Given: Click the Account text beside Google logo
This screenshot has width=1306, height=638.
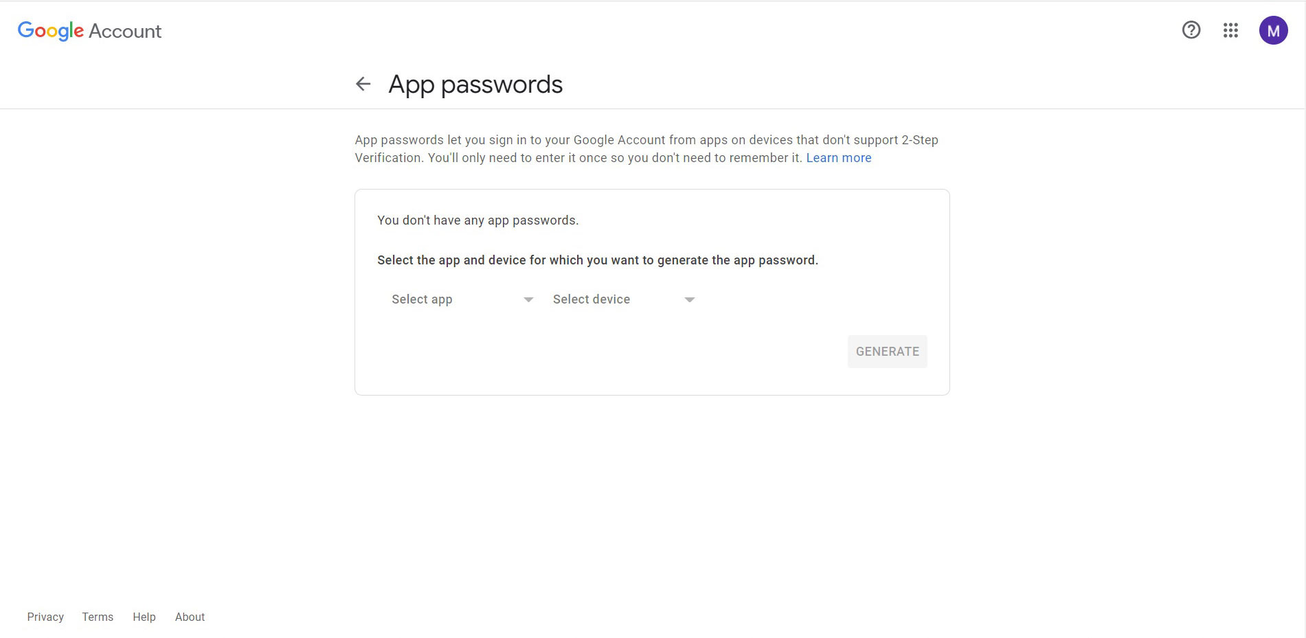Looking at the screenshot, I should pos(125,31).
